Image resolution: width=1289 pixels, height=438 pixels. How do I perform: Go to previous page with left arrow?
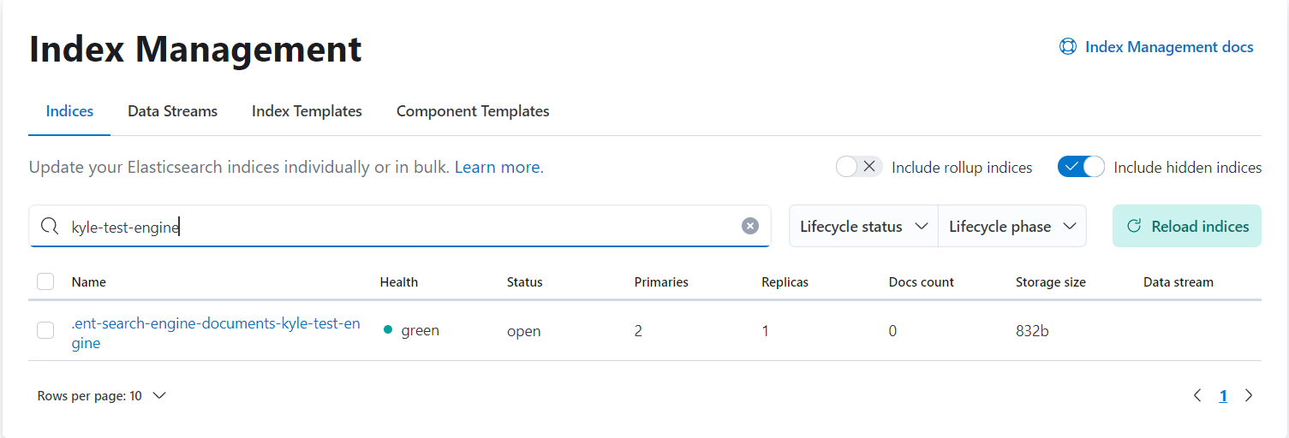click(x=1197, y=395)
